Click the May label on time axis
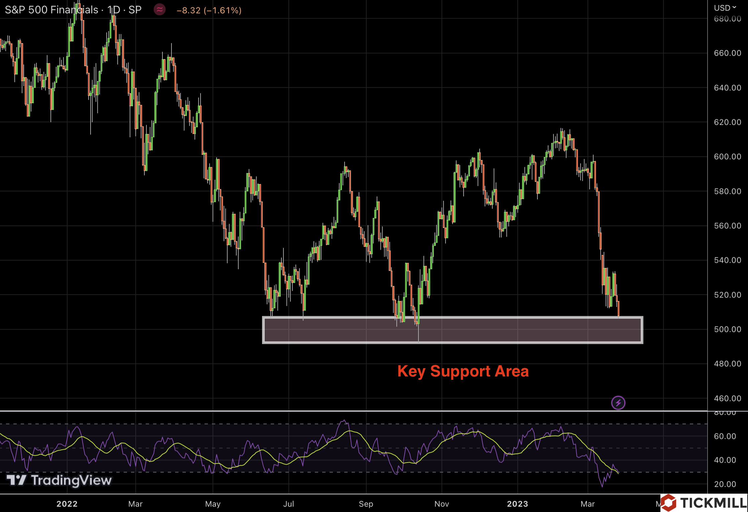748x512 pixels. click(213, 504)
